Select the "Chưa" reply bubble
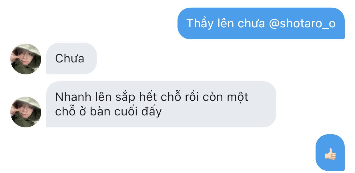 click(x=71, y=58)
